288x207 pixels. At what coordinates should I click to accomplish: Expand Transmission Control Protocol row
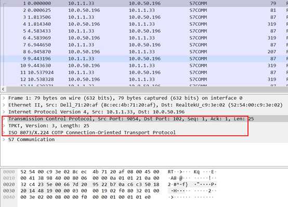4,119
